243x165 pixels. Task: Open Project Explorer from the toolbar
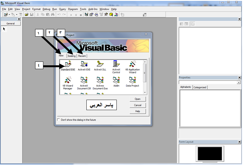(x=86, y=15)
